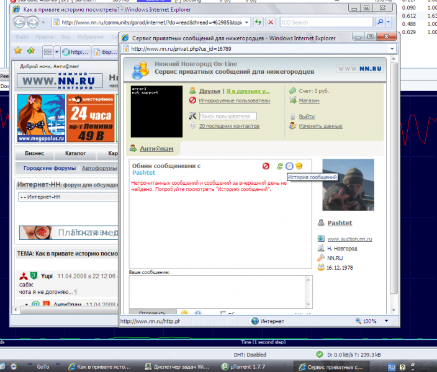Open the Файл menu

(22, 37)
